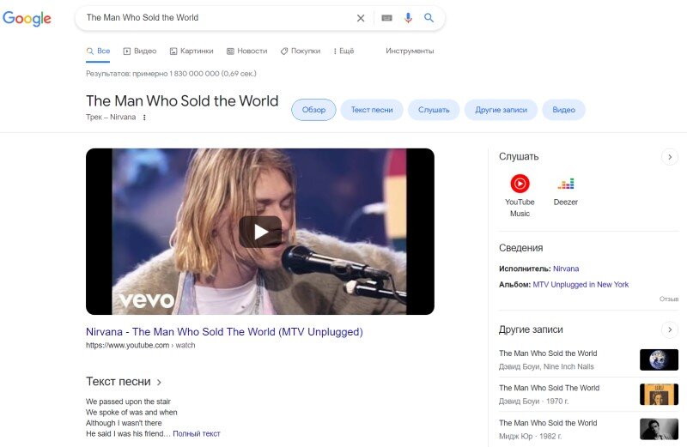Screen dimensions: 687x447
Task: Start voice search with the microphone icon
Action: tap(408, 18)
